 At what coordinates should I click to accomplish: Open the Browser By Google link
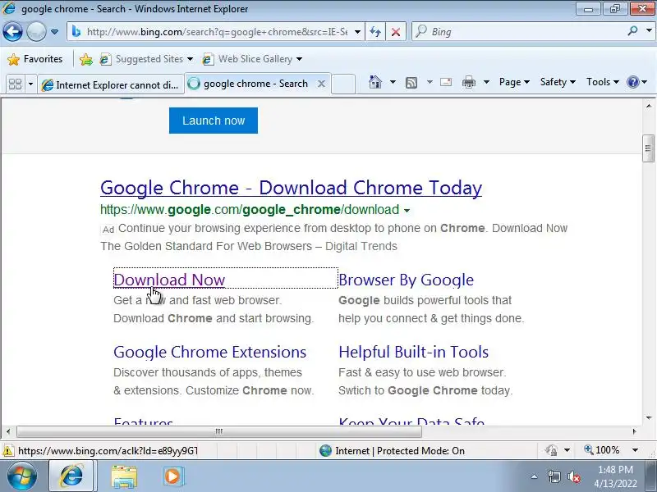406,280
